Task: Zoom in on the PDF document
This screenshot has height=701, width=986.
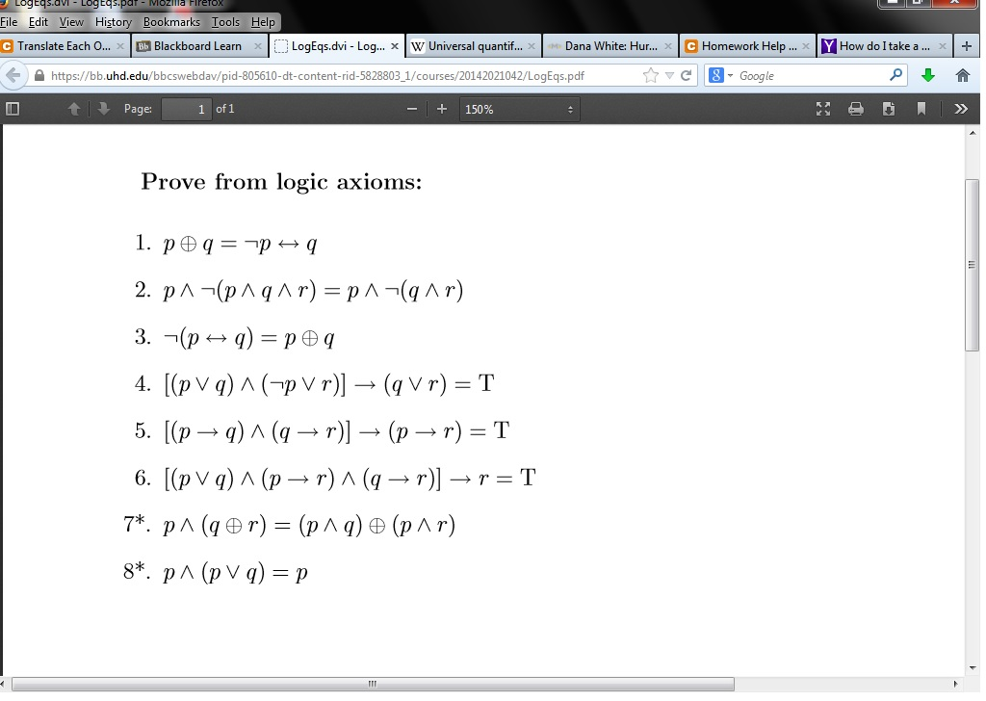Action: pos(441,109)
